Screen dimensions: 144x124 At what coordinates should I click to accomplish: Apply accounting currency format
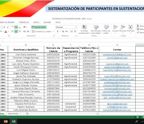click(58, 31)
